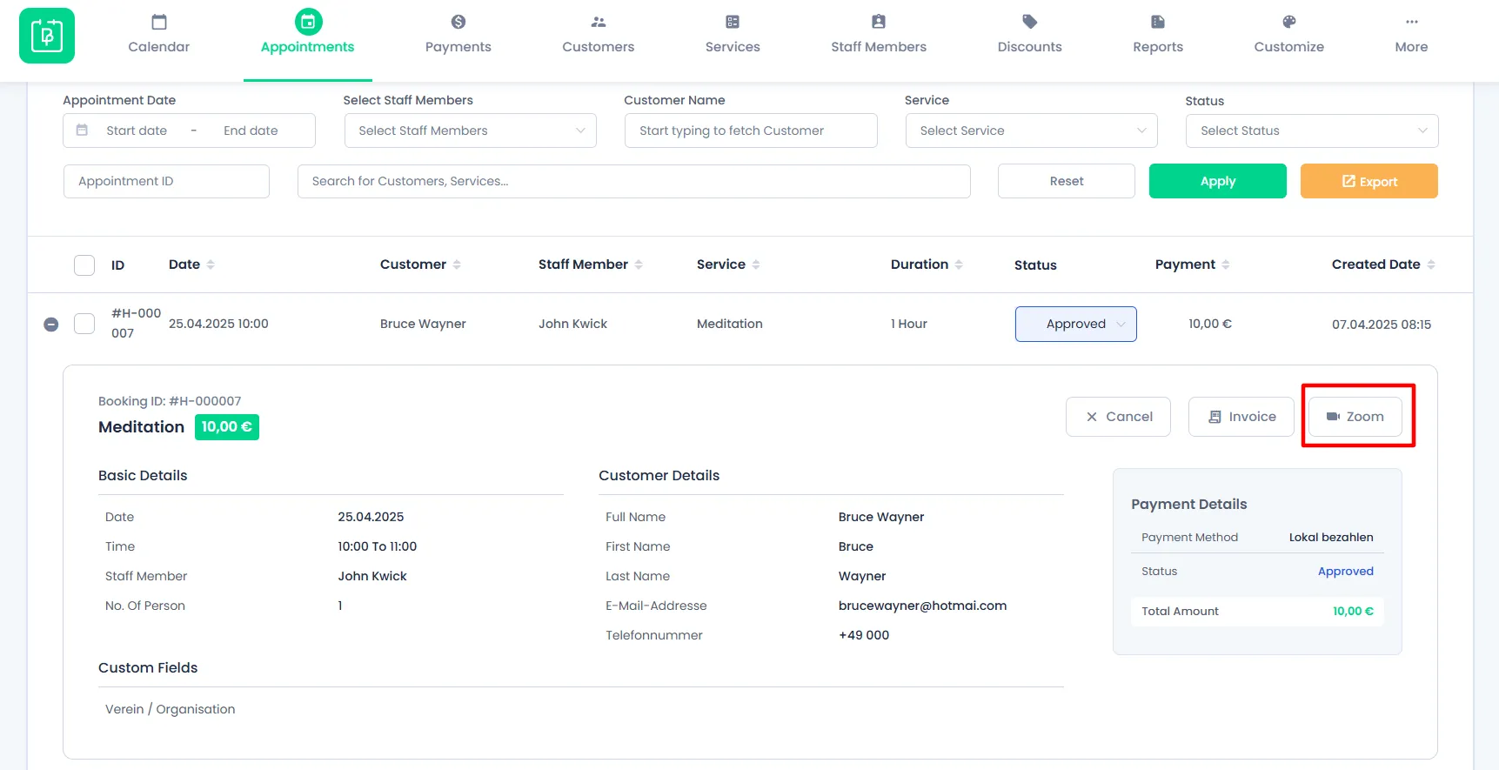
Task: Click the Appointment ID input field
Action: pos(166,181)
